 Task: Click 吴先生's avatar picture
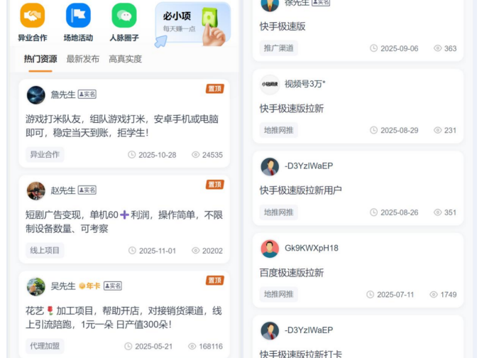[x=36, y=287]
